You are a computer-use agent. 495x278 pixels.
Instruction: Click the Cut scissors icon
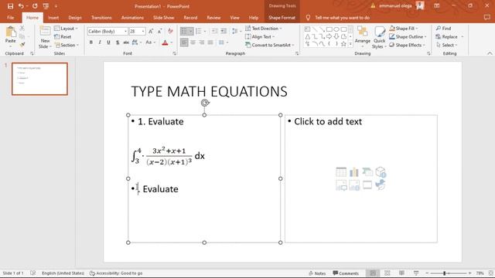coord(22,29)
